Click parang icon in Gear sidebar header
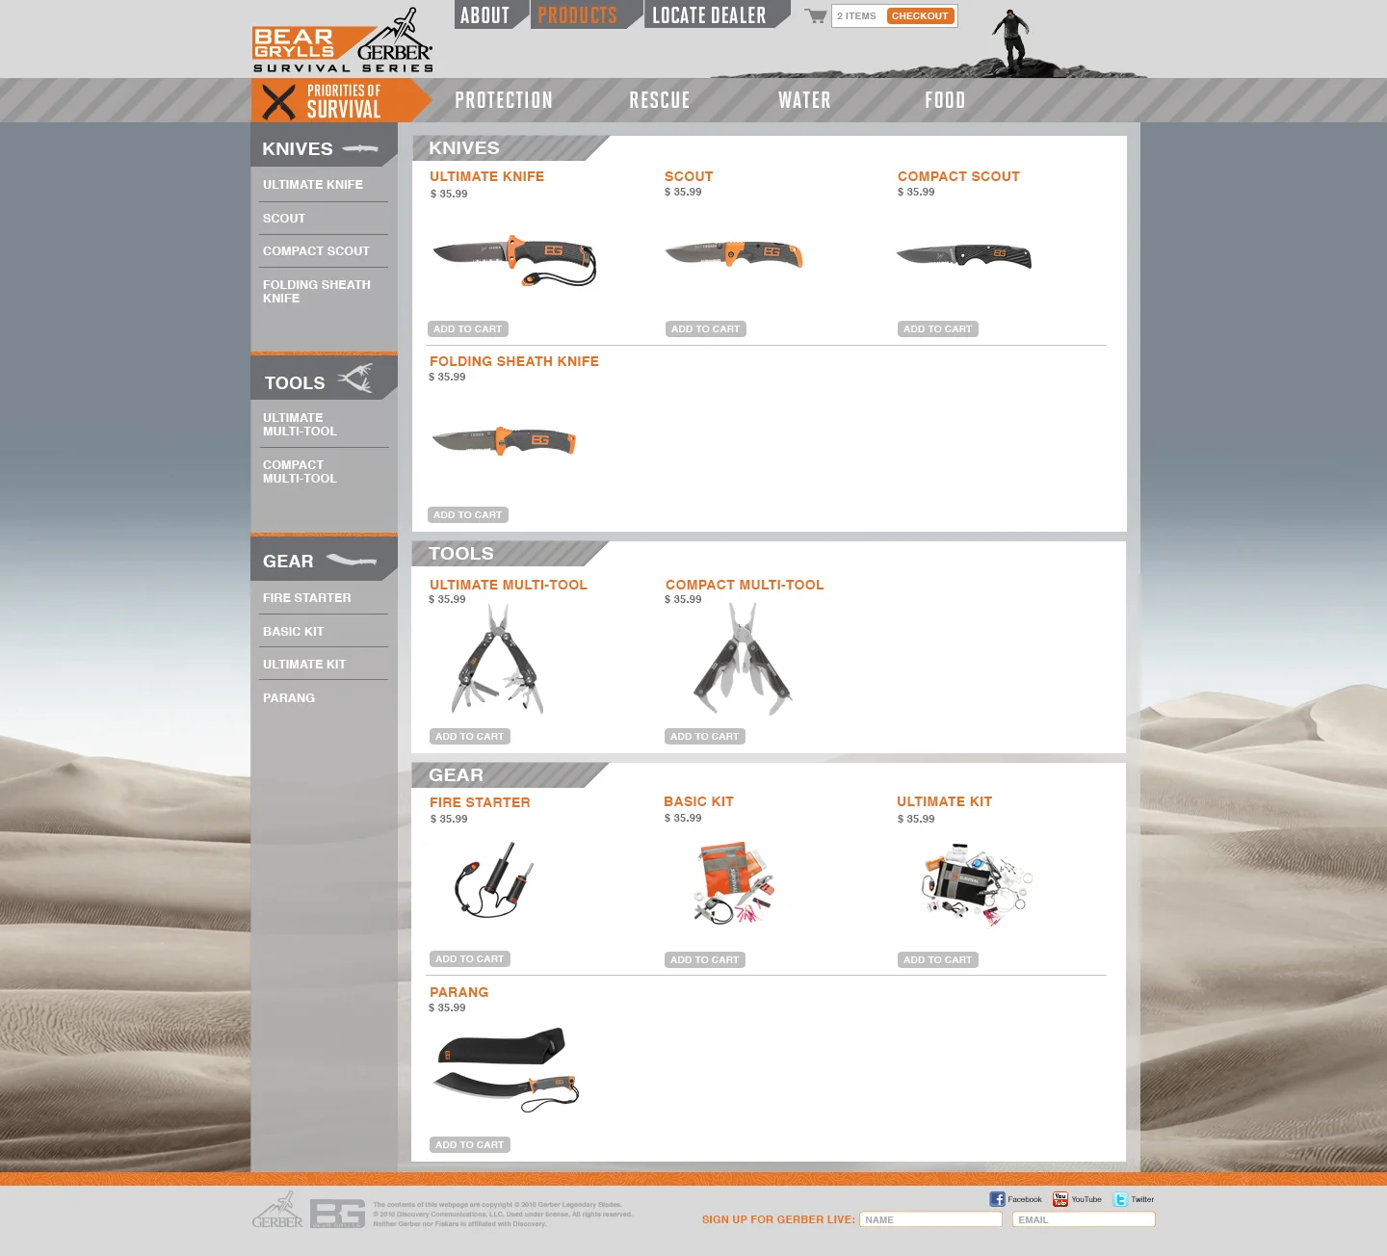 coord(351,561)
